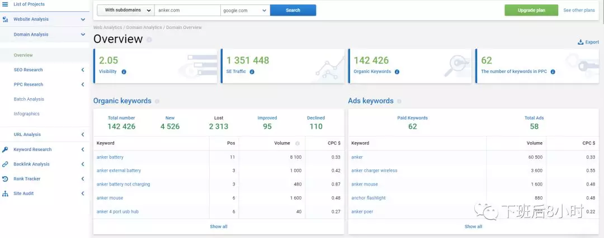The width and height of the screenshot is (604, 238).
Task: Click the info icon beside Visibility
Action: tap(124, 72)
